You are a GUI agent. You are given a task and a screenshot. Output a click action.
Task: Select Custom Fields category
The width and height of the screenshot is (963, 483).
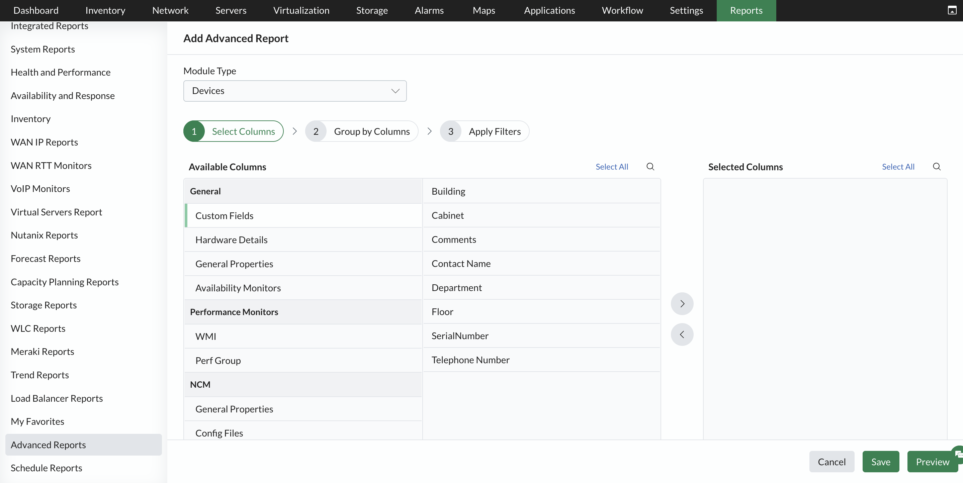point(303,216)
